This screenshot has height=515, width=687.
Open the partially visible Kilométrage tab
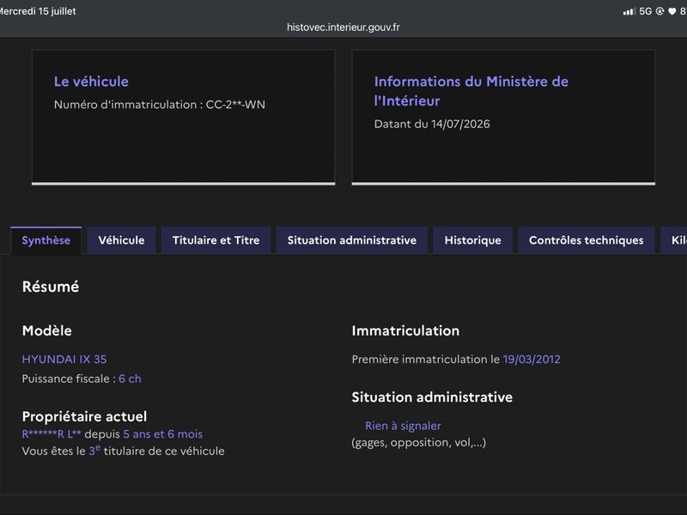coord(675,240)
